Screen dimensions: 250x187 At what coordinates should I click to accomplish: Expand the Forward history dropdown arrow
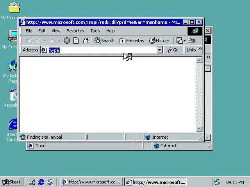point(59,41)
